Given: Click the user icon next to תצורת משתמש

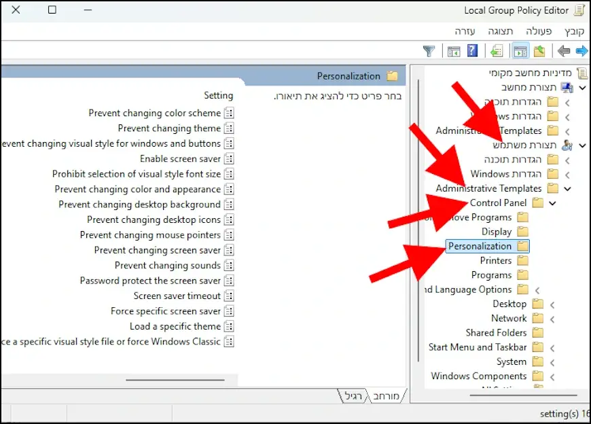Looking at the screenshot, I should coord(567,145).
